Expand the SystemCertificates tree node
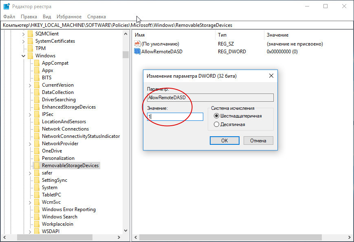 click(24, 41)
